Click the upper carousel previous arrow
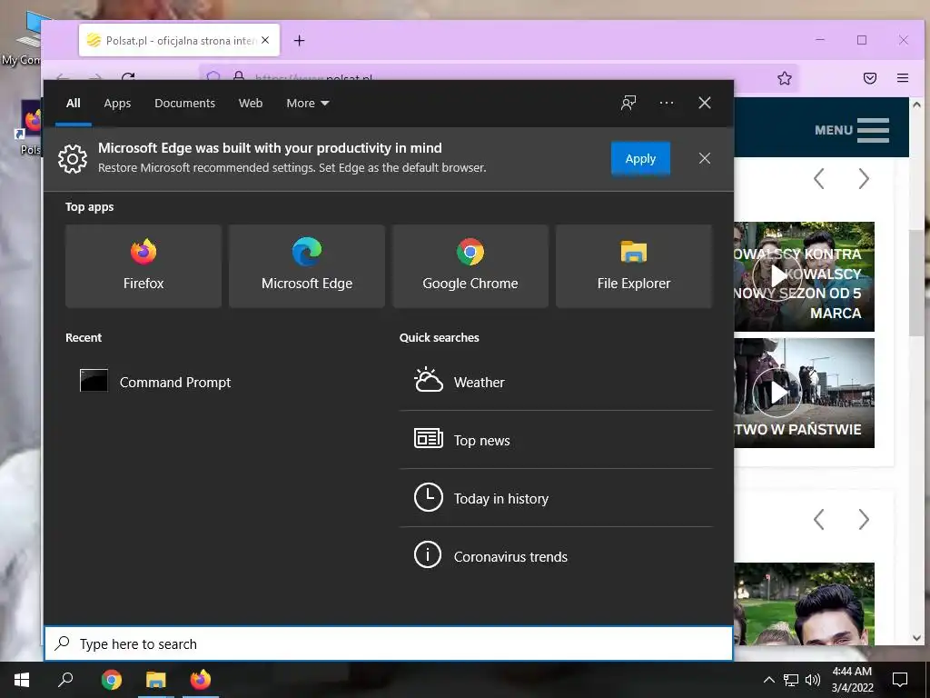This screenshot has width=930, height=698. click(818, 179)
